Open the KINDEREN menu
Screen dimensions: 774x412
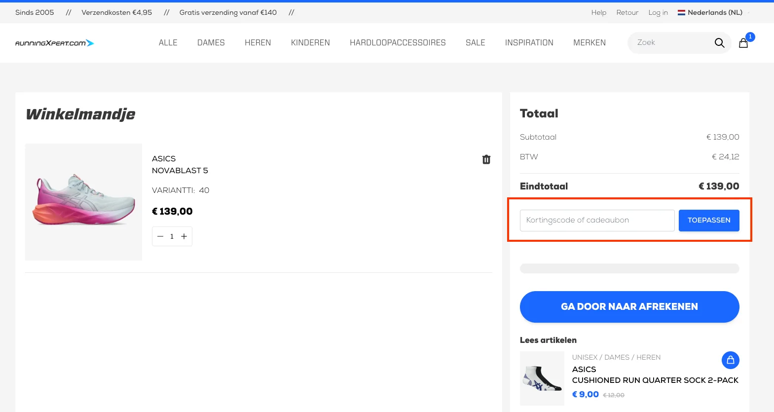[x=310, y=43]
